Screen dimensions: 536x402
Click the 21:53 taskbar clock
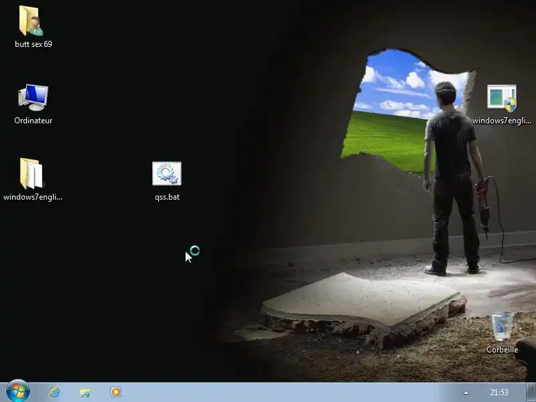[x=499, y=392]
